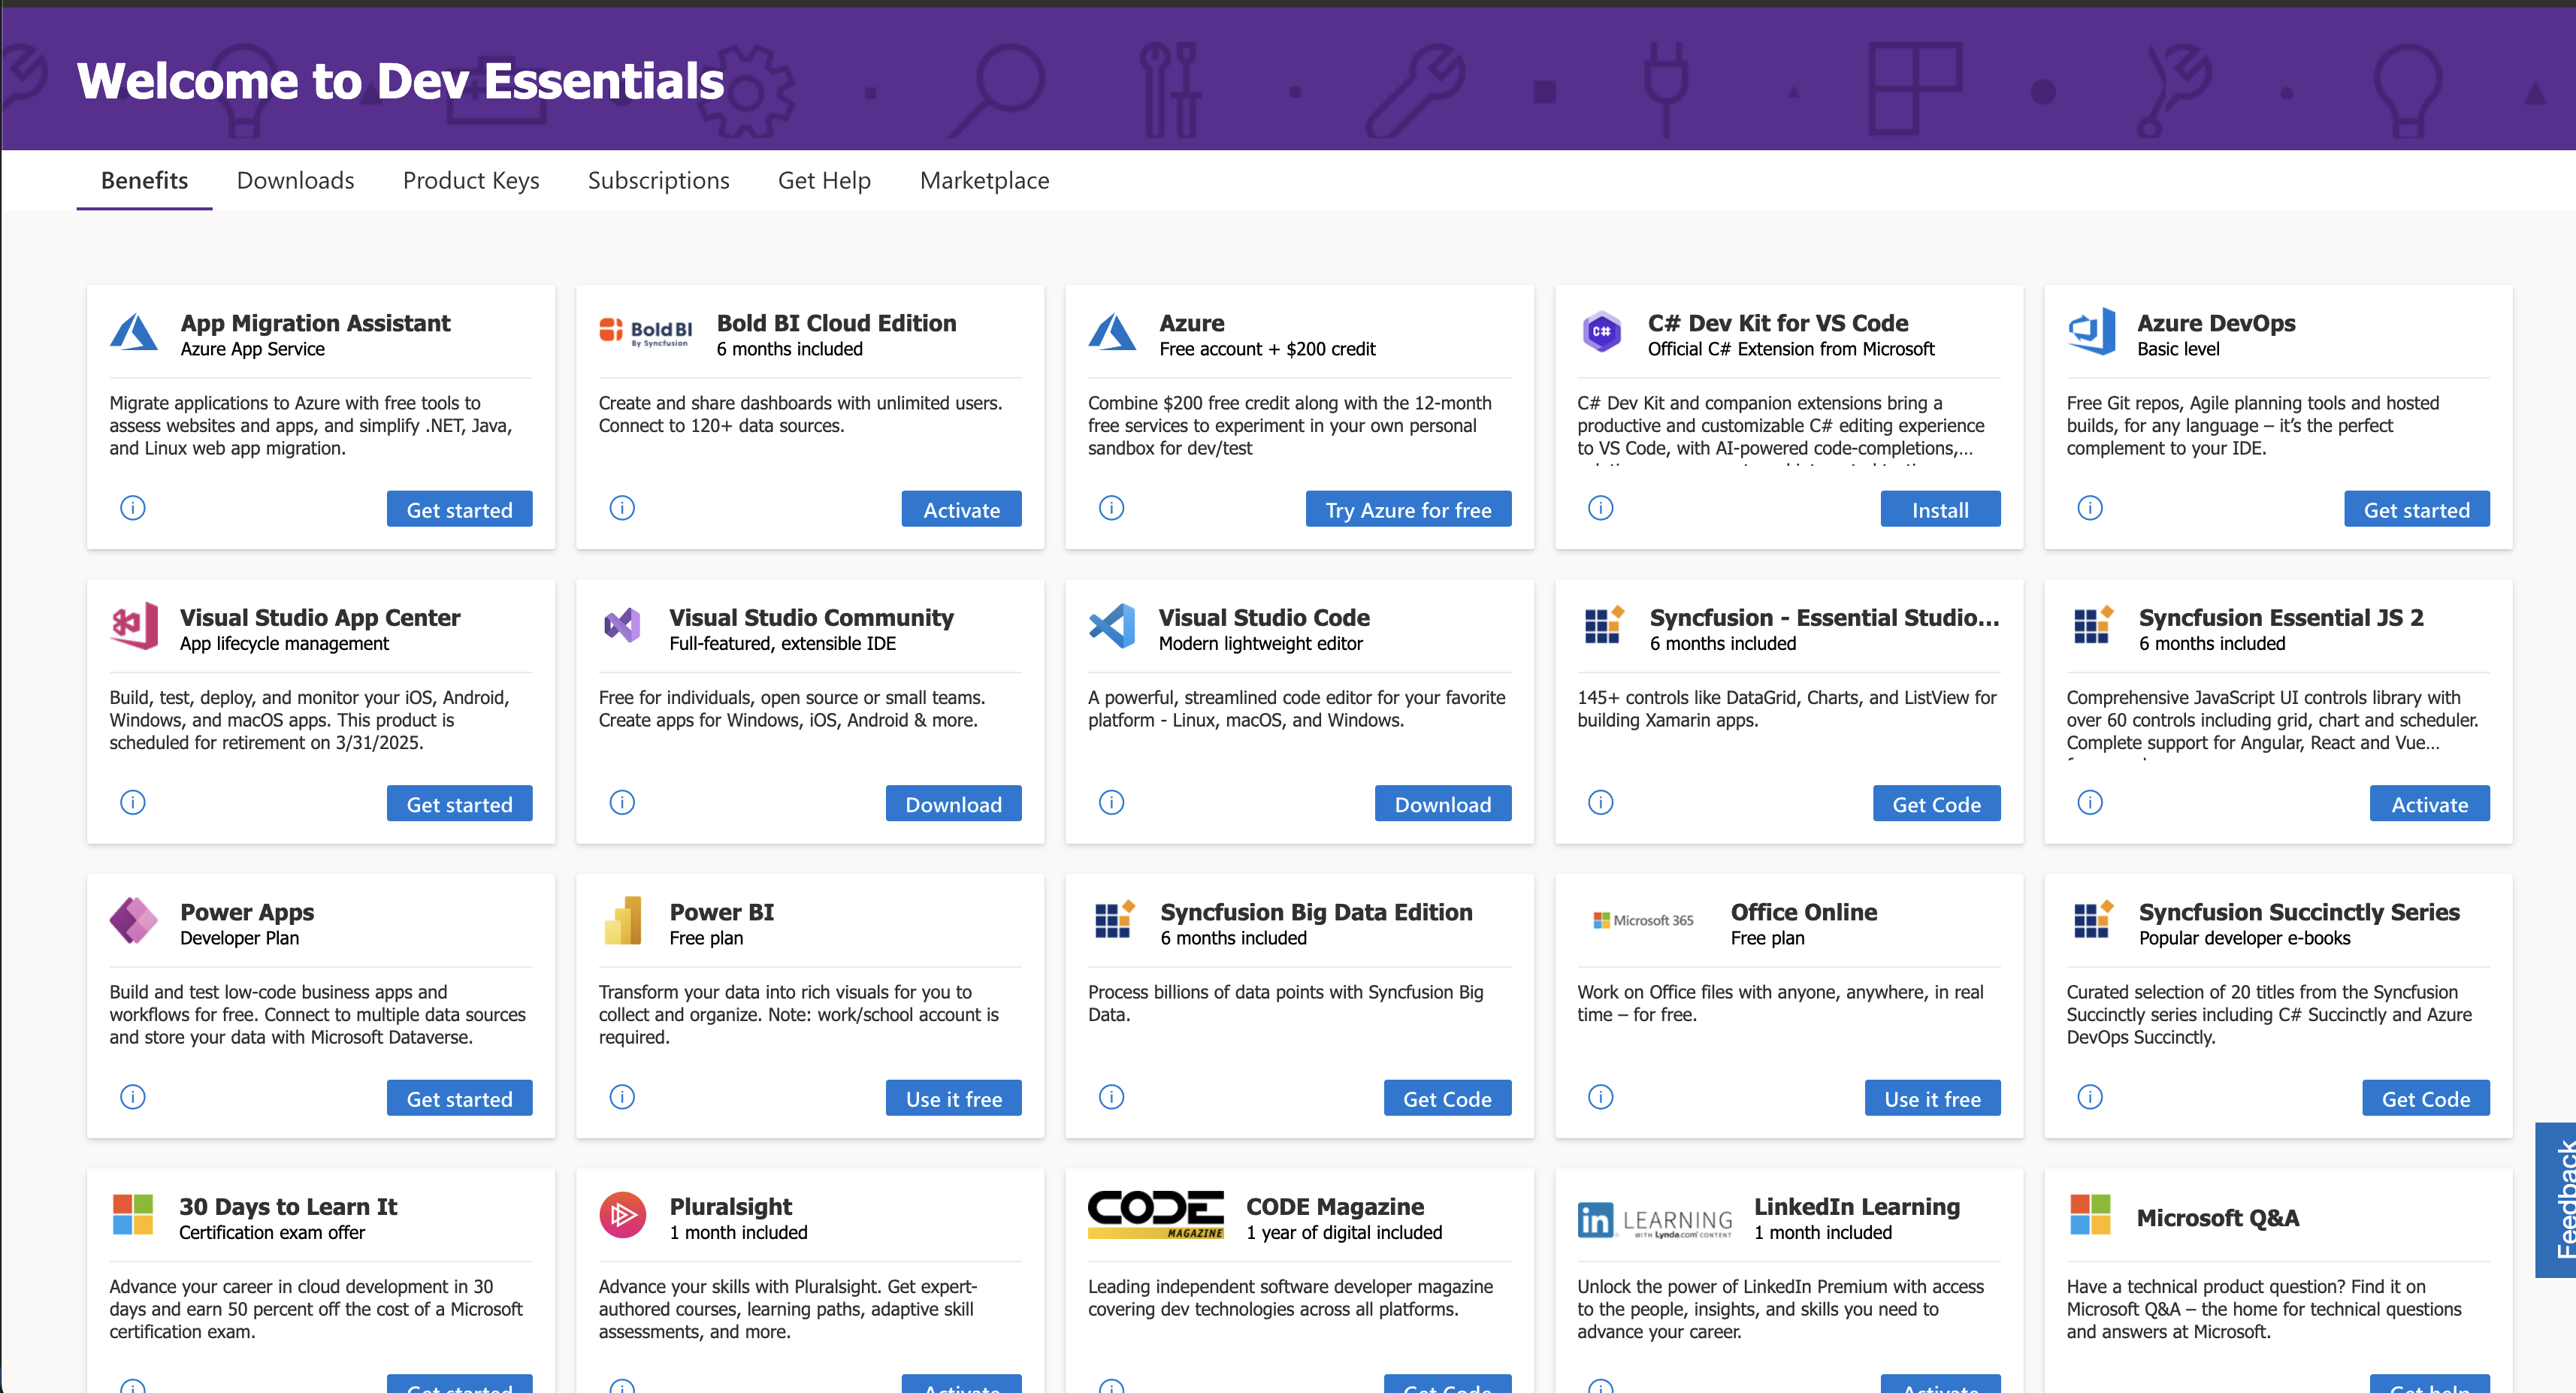The height and width of the screenshot is (1393, 2576).
Task: Click the Microsoft 365 logo on Office Online
Action: click(1643, 921)
